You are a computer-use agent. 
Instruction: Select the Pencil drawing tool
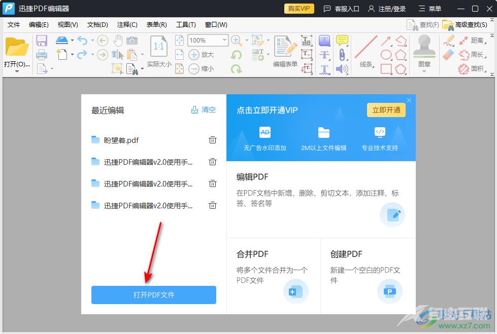[449, 41]
